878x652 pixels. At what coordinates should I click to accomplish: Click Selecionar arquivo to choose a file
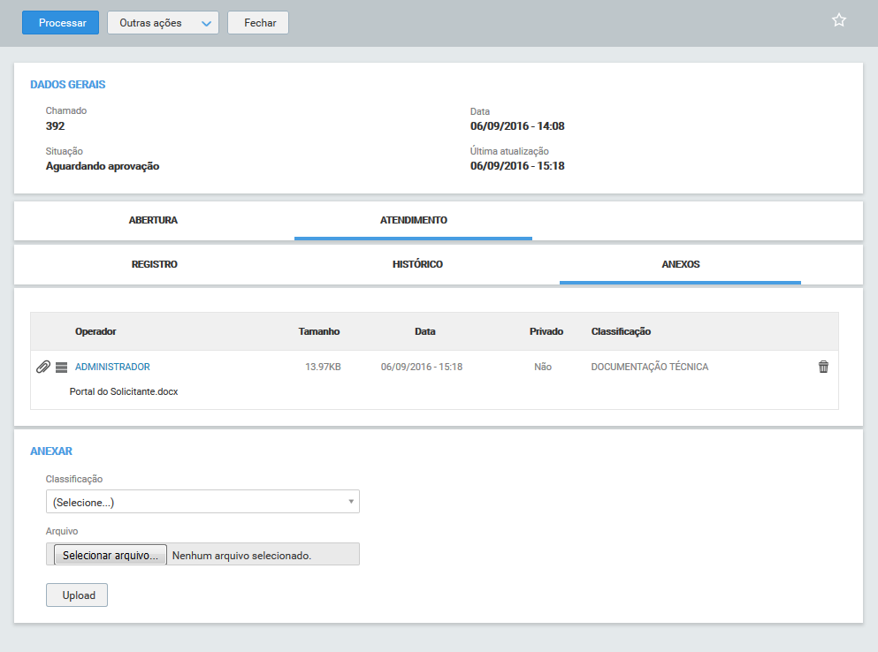pyautogui.click(x=111, y=556)
